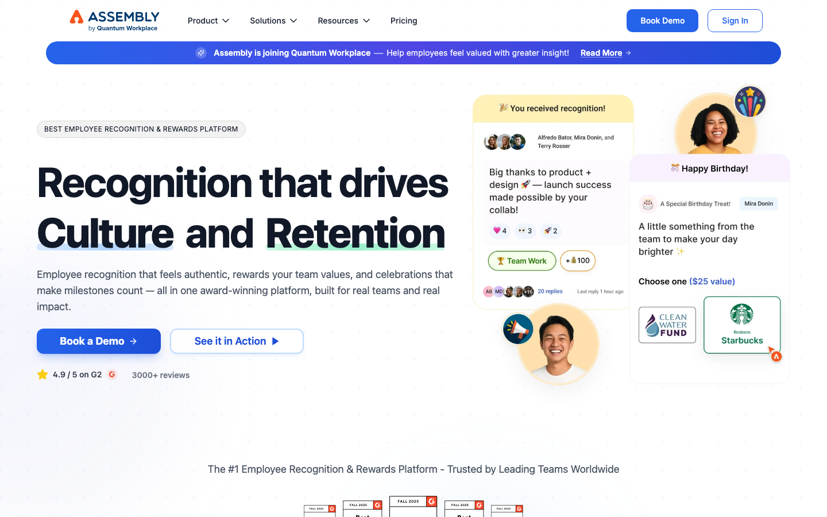Image resolution: width=827 pixels, height=517 pixels.
Task: Click the eyes reaction showing 3
Action: [525, 231]
